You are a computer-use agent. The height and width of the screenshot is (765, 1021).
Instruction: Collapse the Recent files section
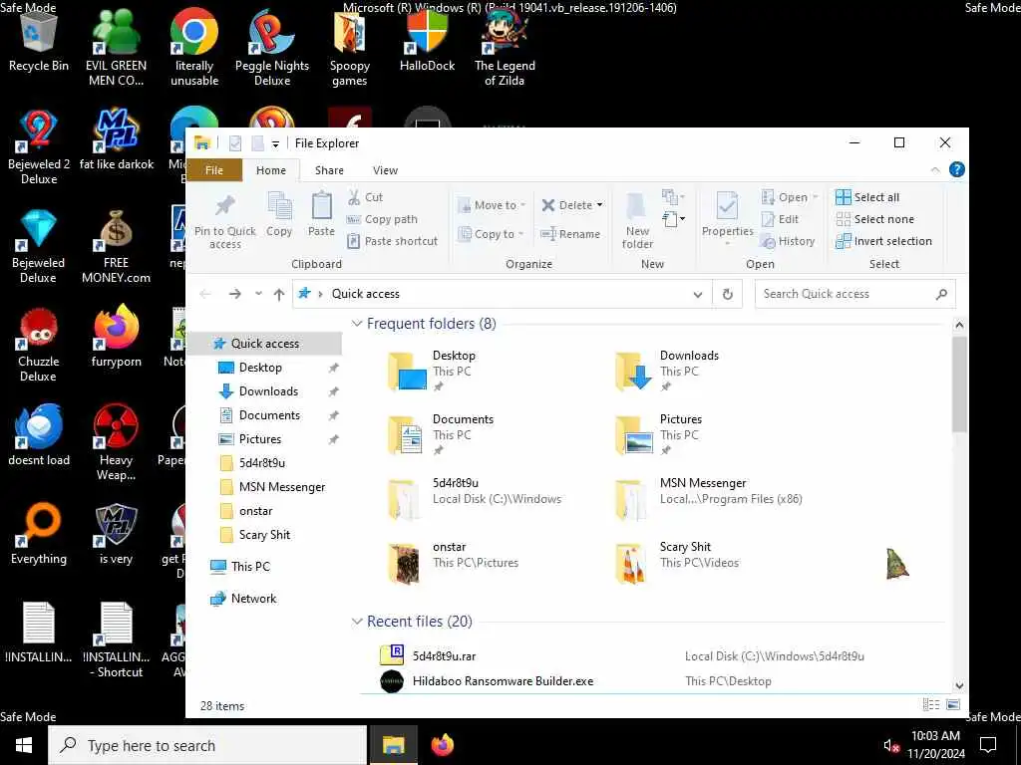[x=357, y=622]
